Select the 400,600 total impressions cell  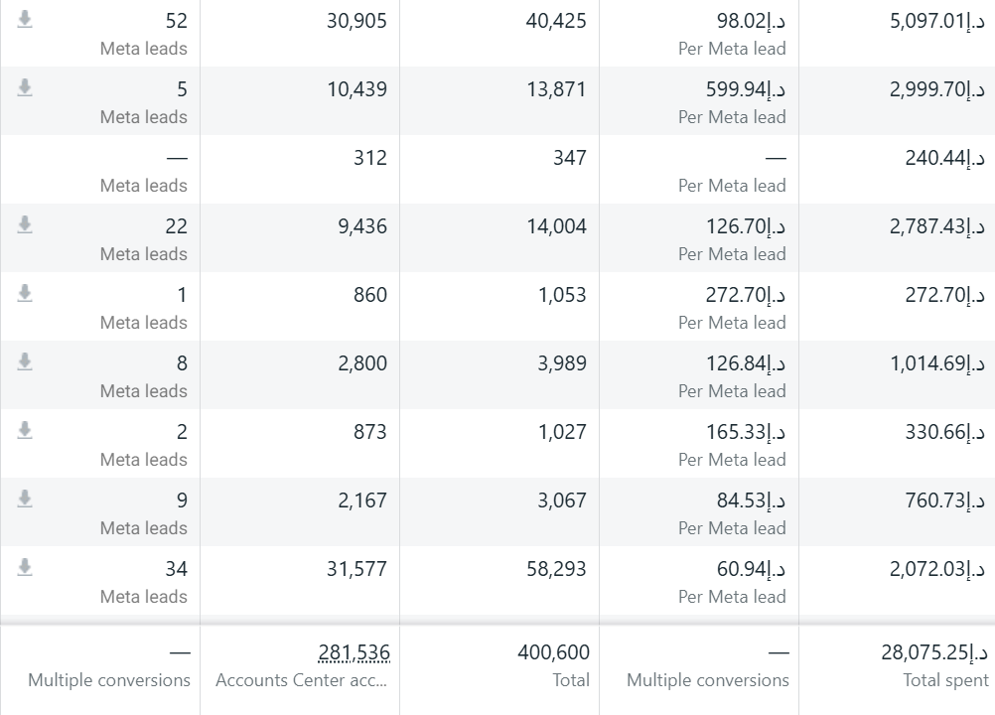499,665
